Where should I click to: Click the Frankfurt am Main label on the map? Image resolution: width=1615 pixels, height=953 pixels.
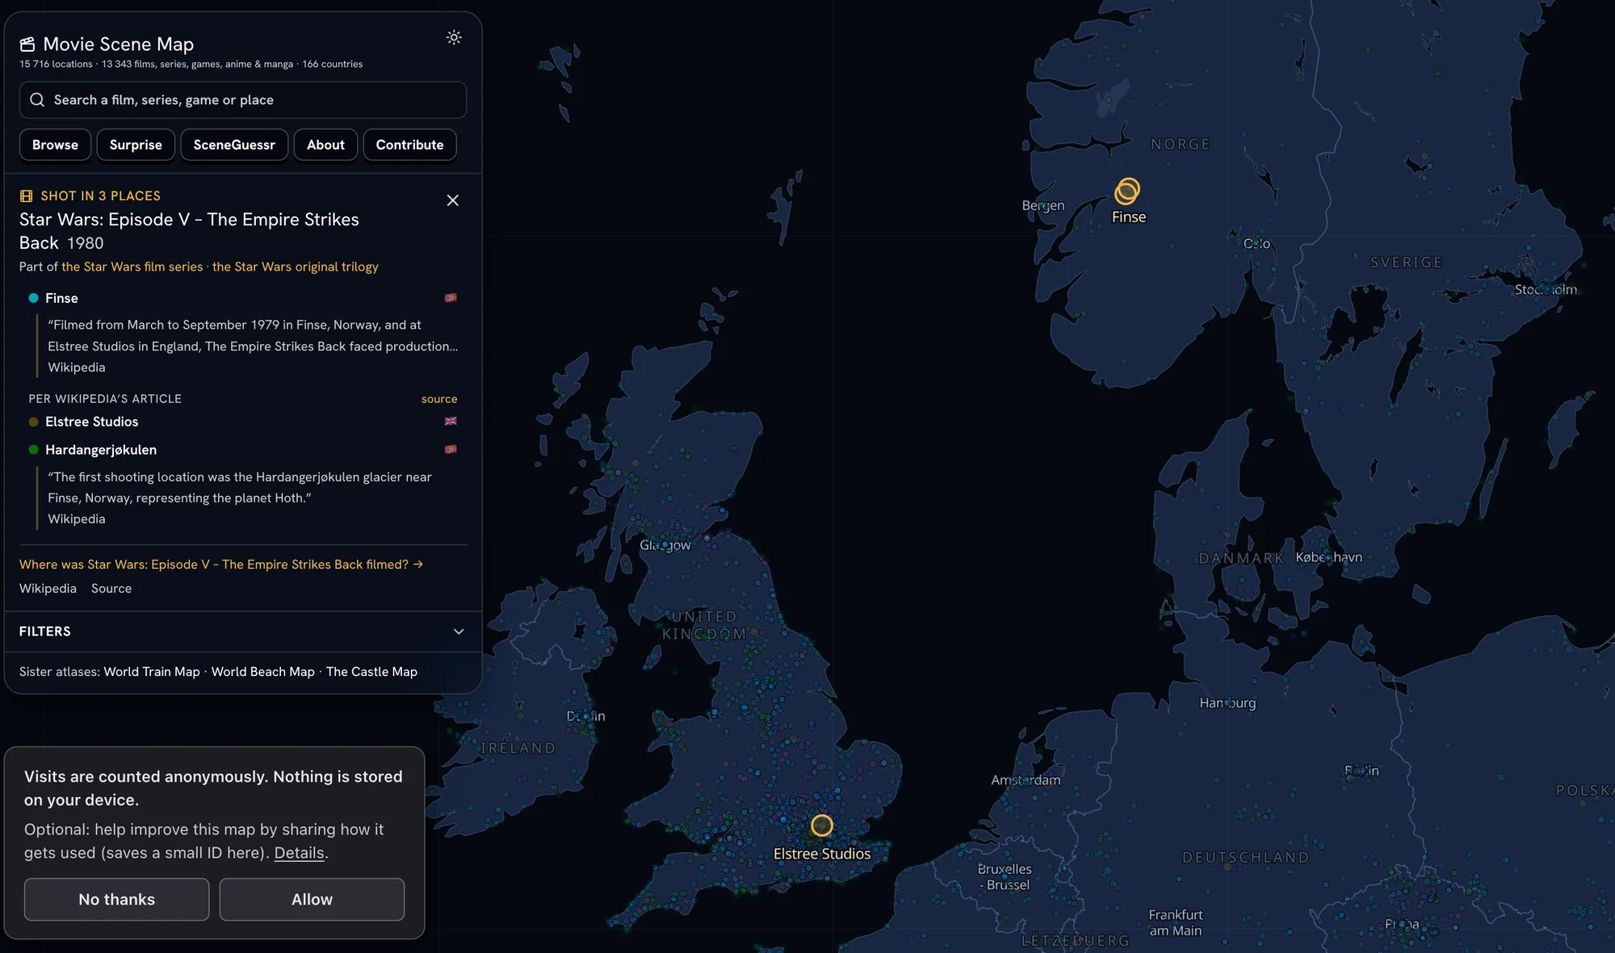coord(1176,922)
